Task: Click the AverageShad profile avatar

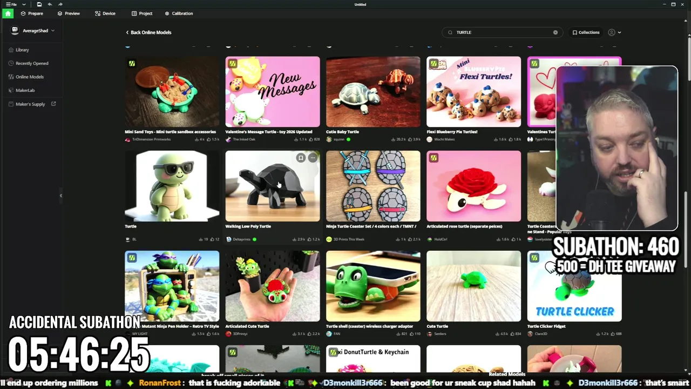Action: tap(15, 31)
